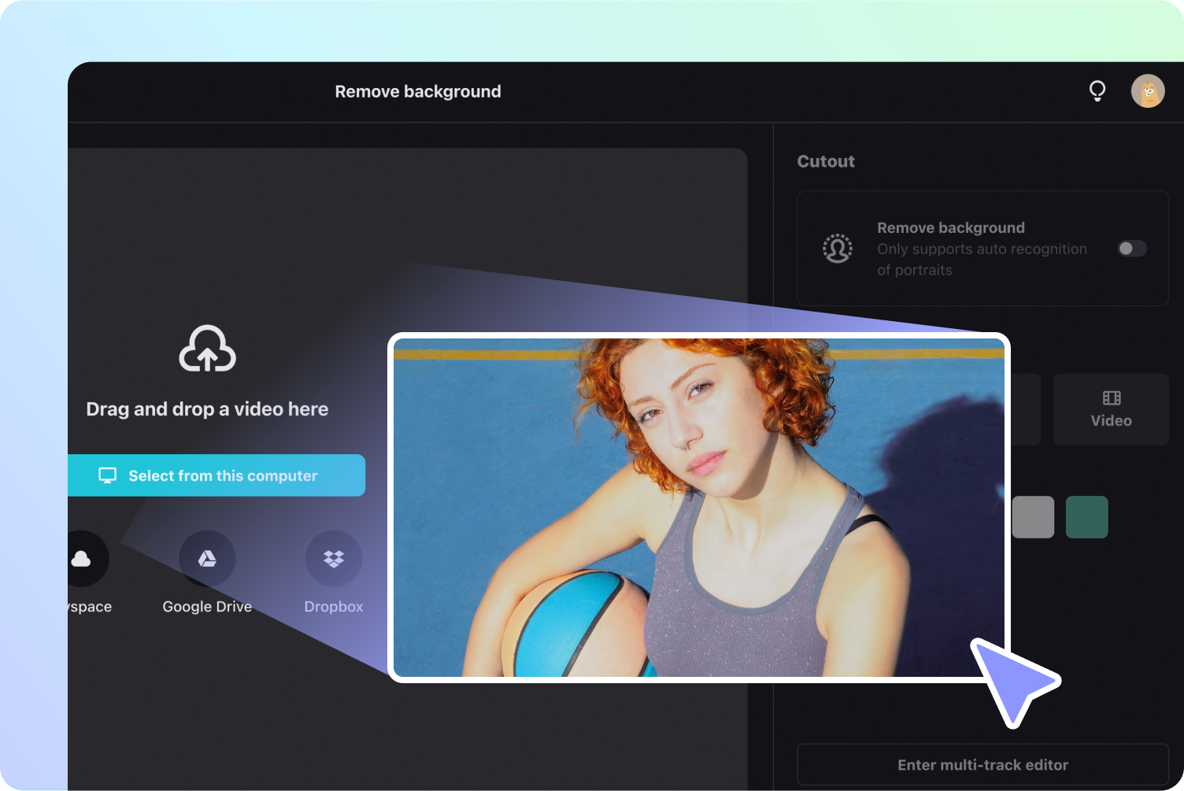Click the portrait cutout icon
This screenshot has height=791, width=1184.
(838, 249)
